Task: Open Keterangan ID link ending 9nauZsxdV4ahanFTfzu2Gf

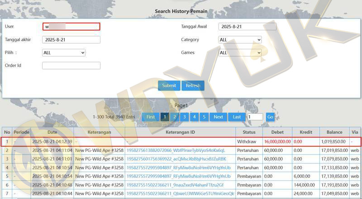Action: click(175, 185)
